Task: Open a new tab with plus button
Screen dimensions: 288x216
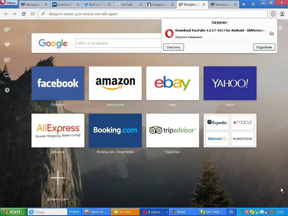Action: pos(244,4)
